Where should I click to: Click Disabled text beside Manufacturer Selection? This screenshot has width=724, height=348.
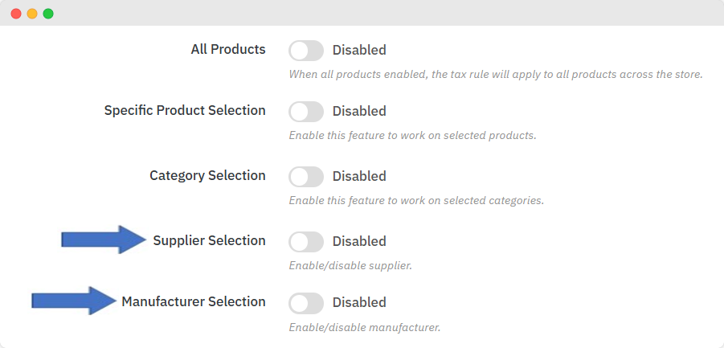point(359,303)
